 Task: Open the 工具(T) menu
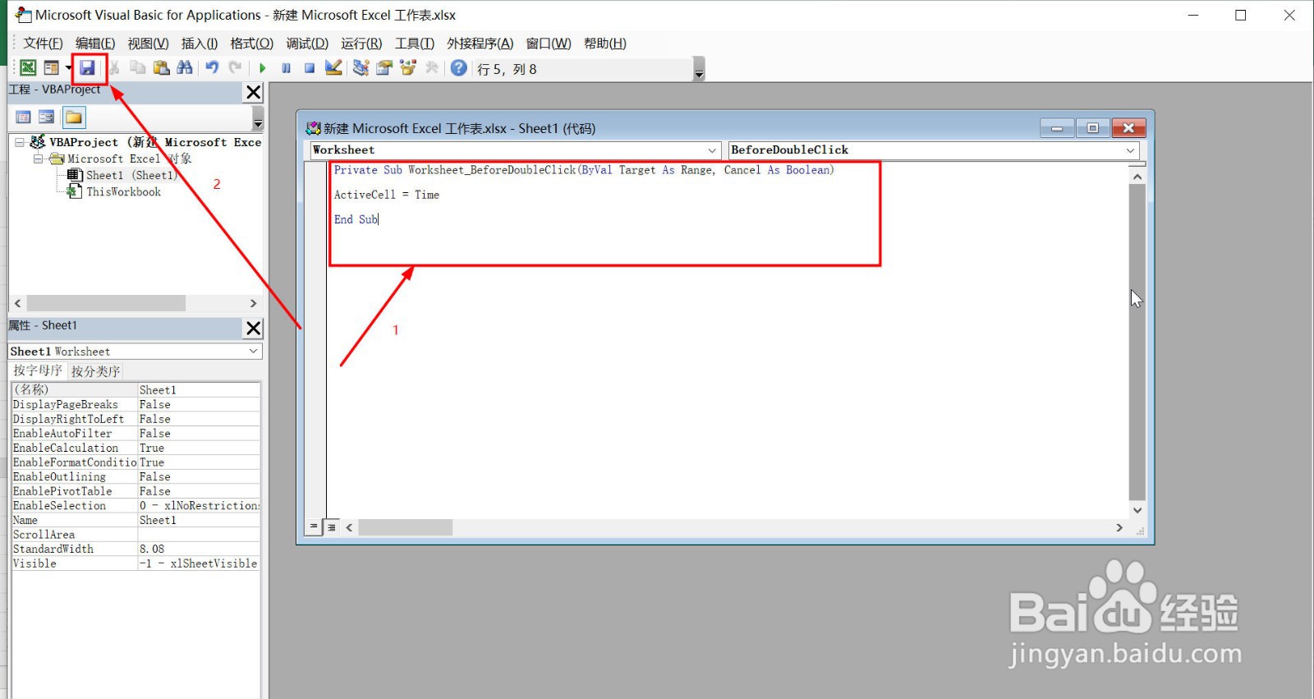pos(415,44)
